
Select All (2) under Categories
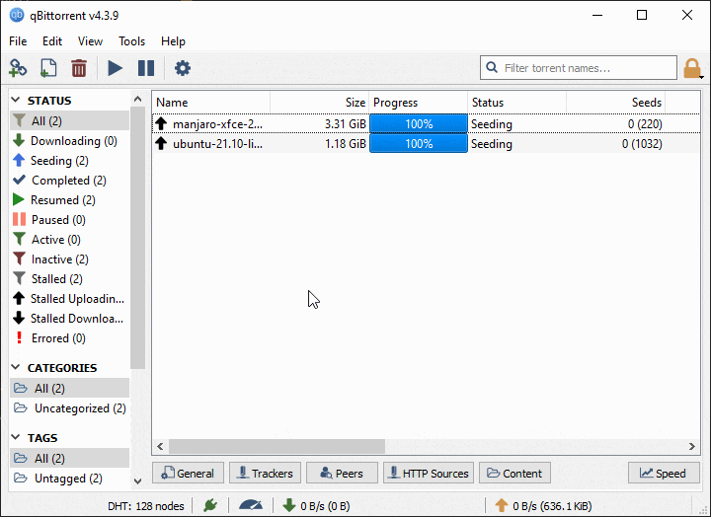(x=69, y=389)
